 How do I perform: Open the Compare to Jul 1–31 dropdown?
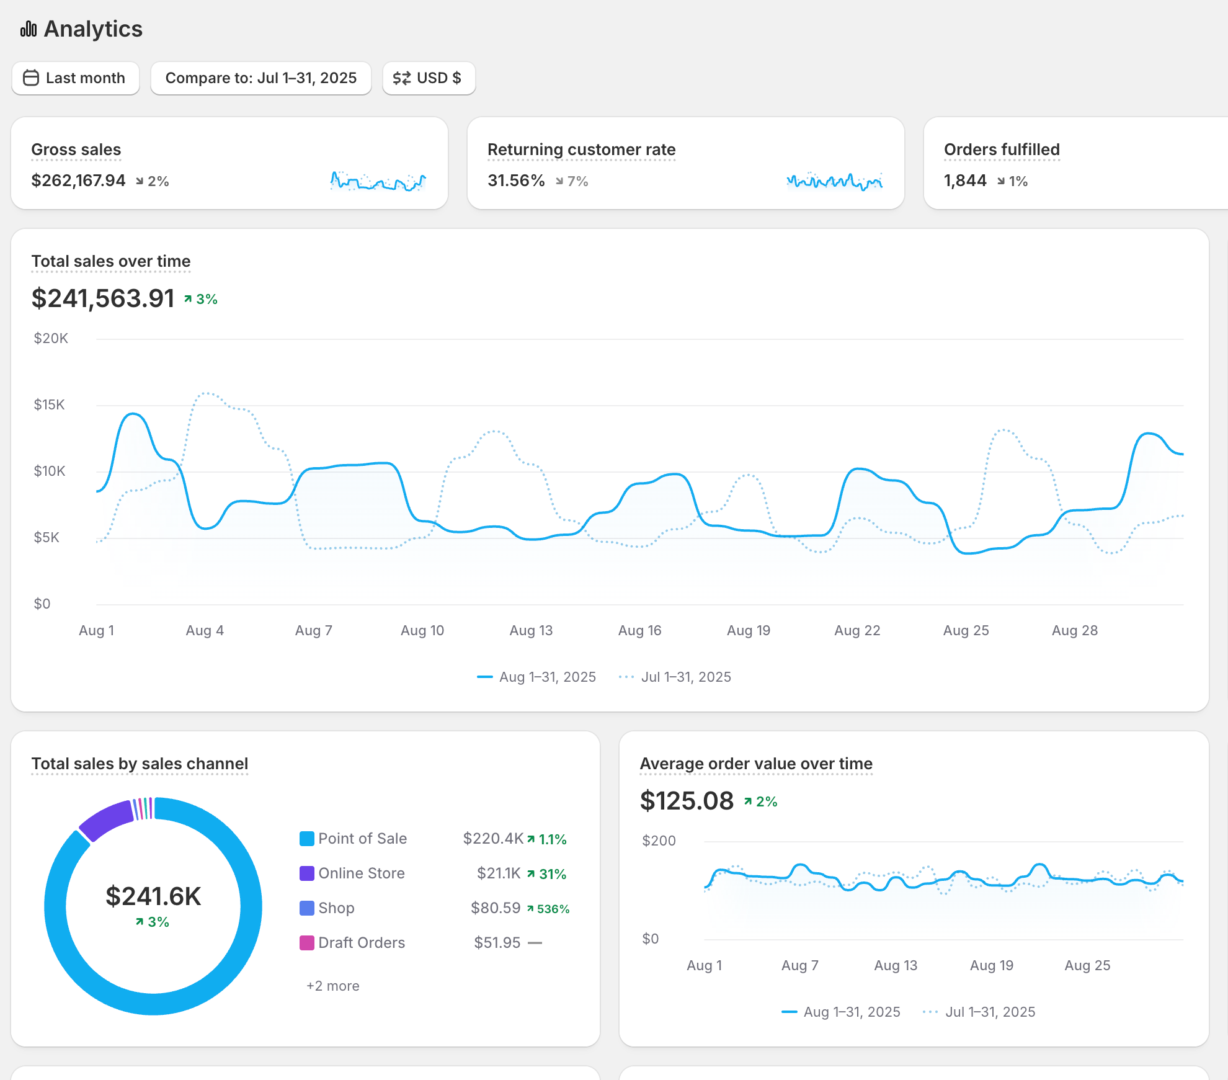tap(260, 78)
